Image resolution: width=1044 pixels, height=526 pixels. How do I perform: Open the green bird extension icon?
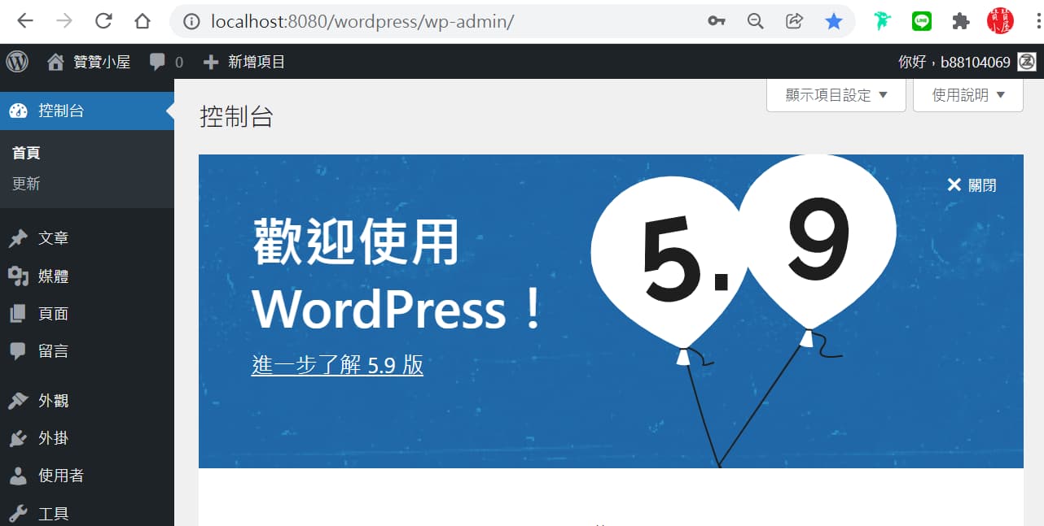coord(883,21)
